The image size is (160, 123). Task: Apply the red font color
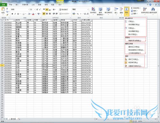tap(33, 14)
